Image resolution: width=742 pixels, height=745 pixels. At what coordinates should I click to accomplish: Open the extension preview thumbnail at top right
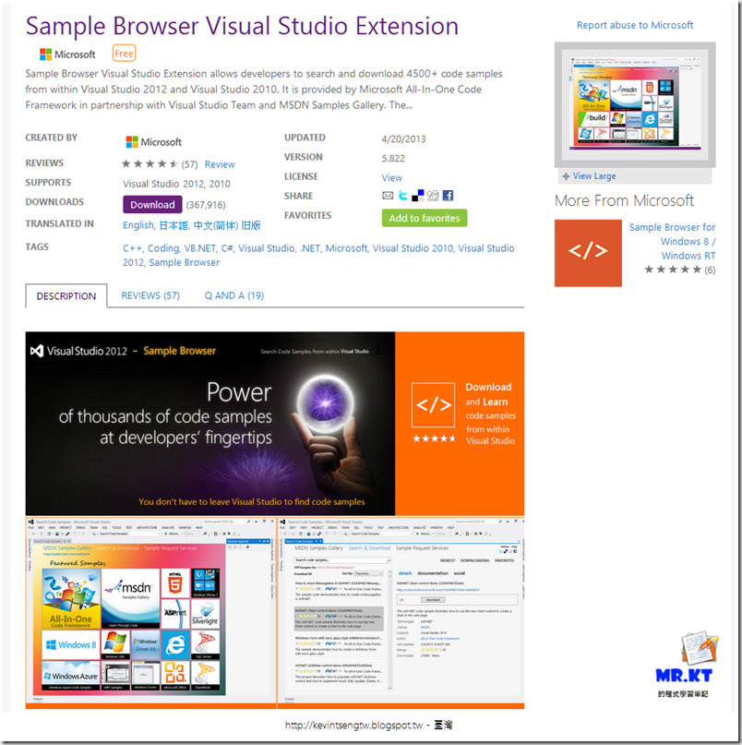635,104
